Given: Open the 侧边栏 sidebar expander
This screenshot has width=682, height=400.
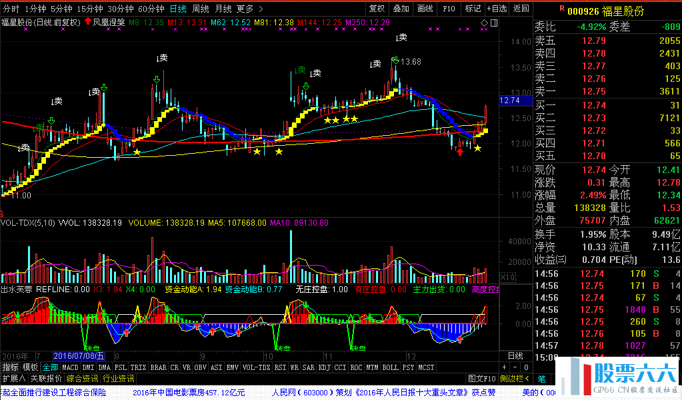Looking at the screenshot, I should [x=513, y=379].
